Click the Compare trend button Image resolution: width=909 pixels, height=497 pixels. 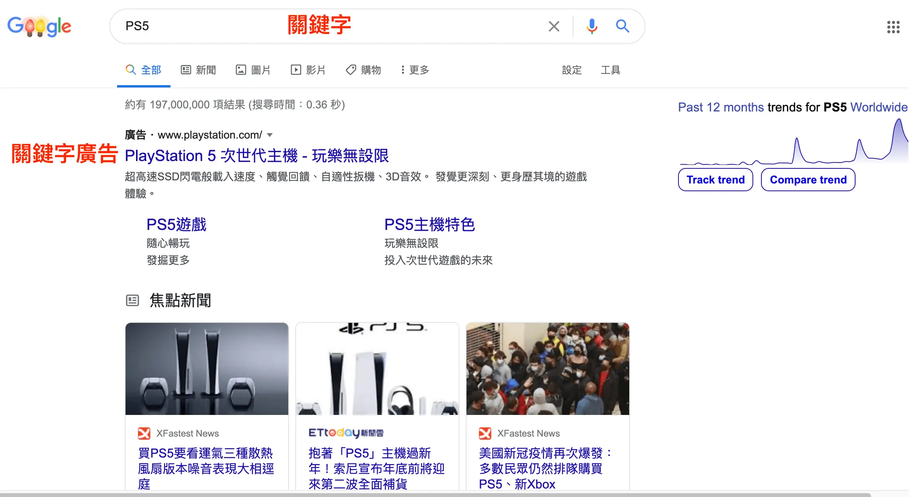[808, 180]
